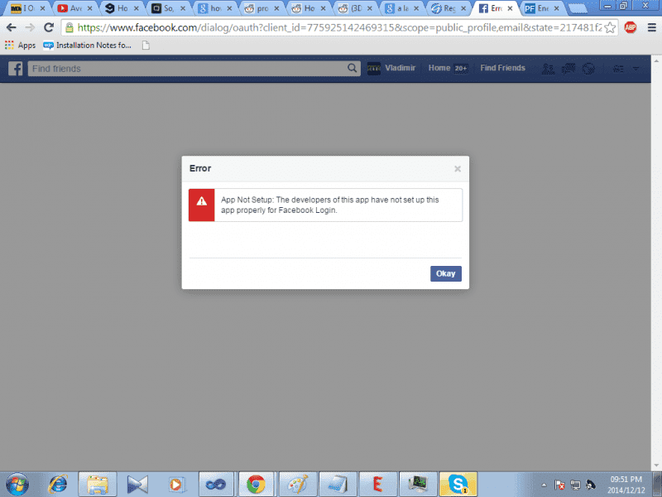This screenshot has width=662, height=497.
Task: Open Windows Explorer folder in taskbar
Action: click(x=98, y=485)
